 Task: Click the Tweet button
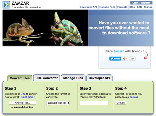(x=115, y=59)
